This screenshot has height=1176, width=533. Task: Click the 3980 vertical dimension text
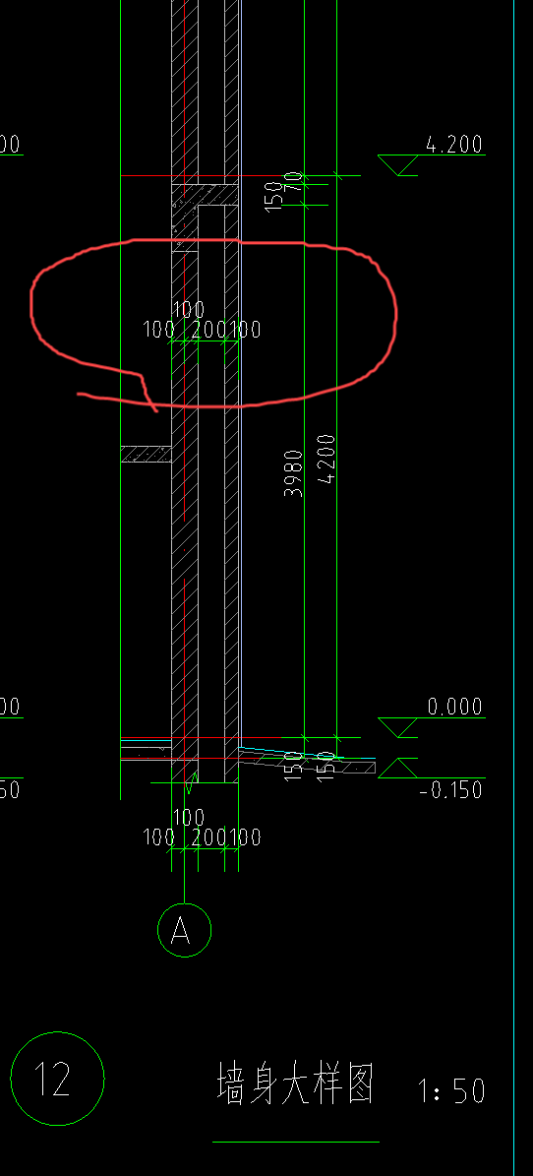tap(294, 473)
